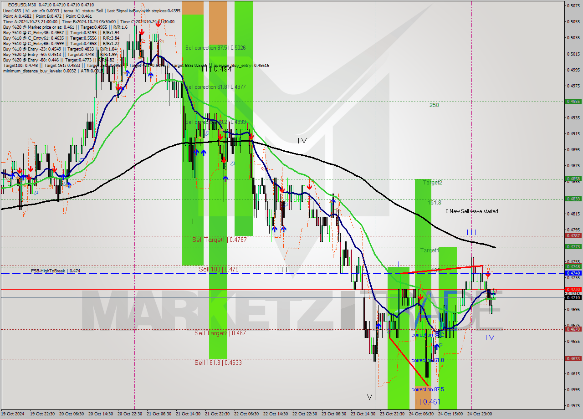
Task: Click the red 0.4720 price tag on axis
Action: click(573, 289)
